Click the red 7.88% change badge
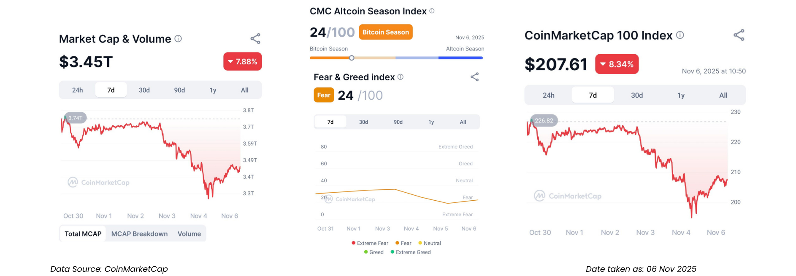Viewport: 796px width, 276px height. tap(242, 62)
